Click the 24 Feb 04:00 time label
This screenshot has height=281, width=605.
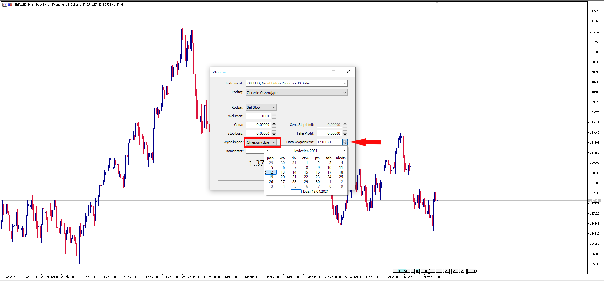[191, 277]
